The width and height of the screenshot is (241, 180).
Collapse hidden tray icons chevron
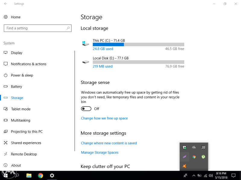coord(194,175)
